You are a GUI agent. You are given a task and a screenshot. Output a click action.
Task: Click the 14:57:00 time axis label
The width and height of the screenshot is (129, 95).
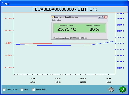pyautogui.click(x=33, y=82)
